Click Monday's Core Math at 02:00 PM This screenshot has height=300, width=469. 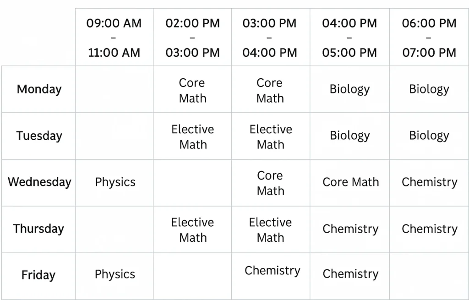[x=192, y=89]
